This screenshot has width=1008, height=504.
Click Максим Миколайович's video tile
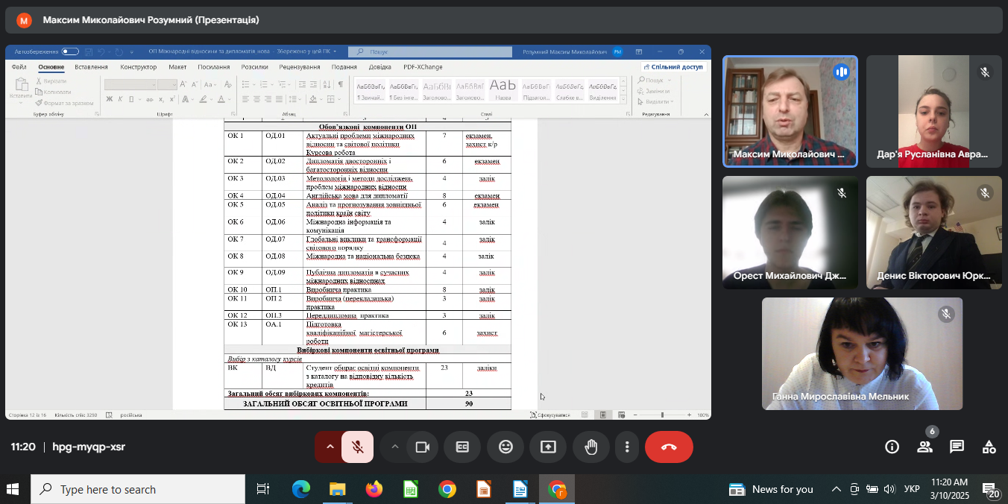coord(790,111)
